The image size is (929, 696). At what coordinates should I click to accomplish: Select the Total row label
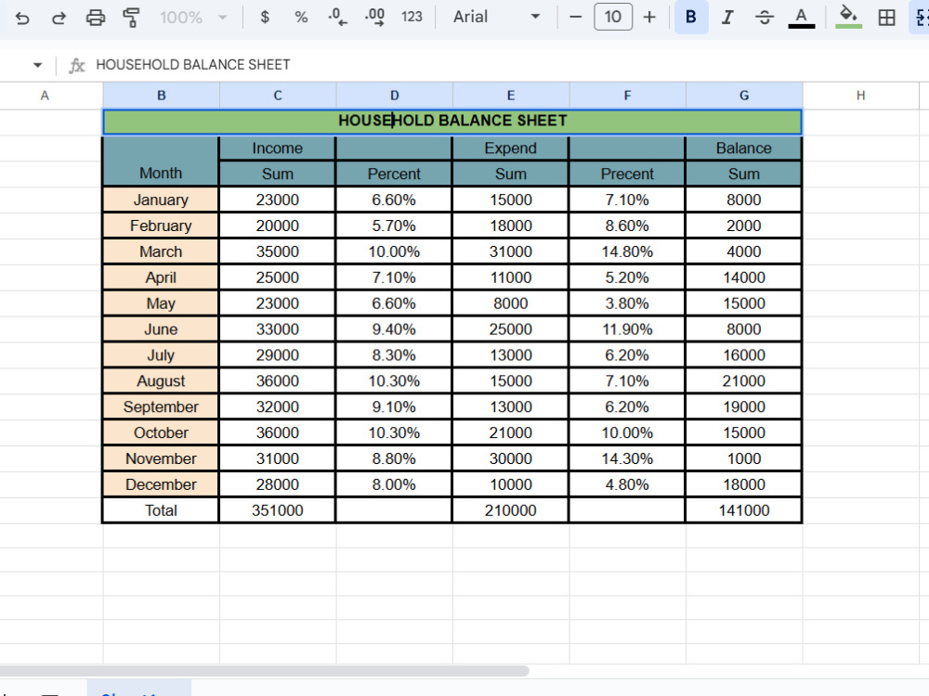pos(161,510)
